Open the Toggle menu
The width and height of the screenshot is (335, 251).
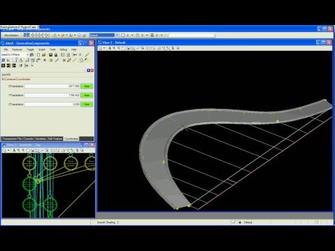click(x=30, y=50)
